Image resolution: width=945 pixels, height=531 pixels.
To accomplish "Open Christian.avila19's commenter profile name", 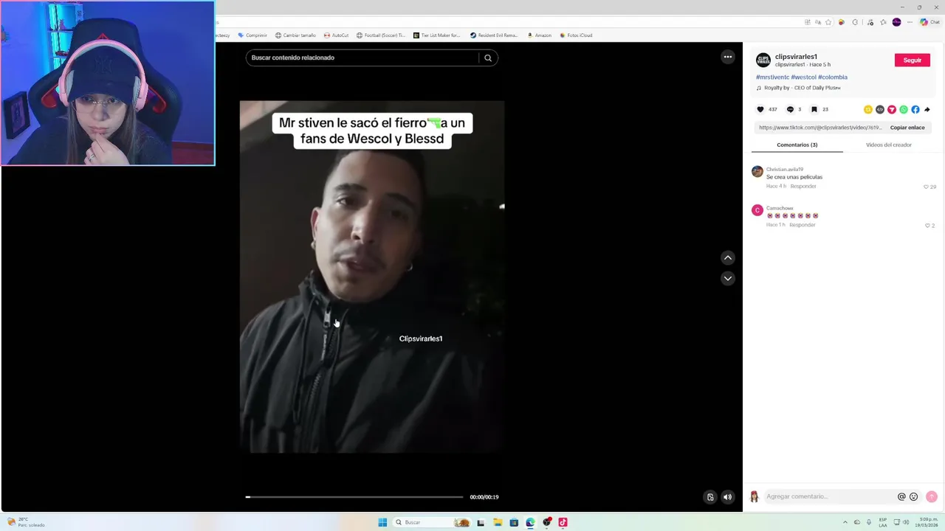I will 785,169.
